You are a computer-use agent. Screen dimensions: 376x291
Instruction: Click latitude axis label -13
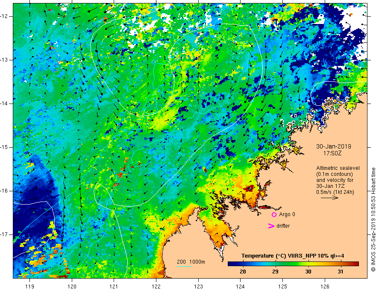point(4,60)
